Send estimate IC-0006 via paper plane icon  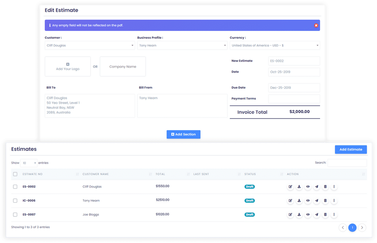pos(317,201)
